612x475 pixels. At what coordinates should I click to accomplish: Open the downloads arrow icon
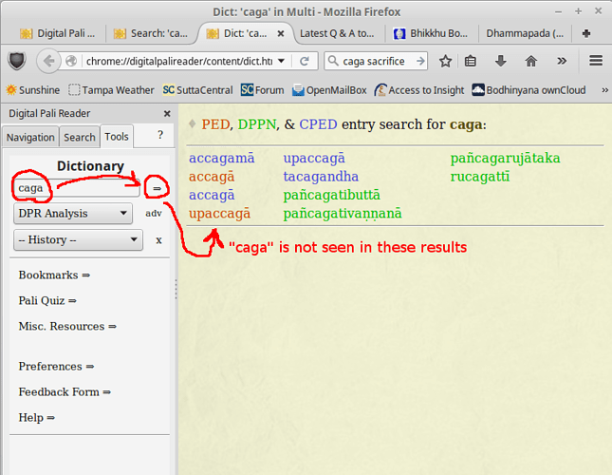tap(501, 61)
